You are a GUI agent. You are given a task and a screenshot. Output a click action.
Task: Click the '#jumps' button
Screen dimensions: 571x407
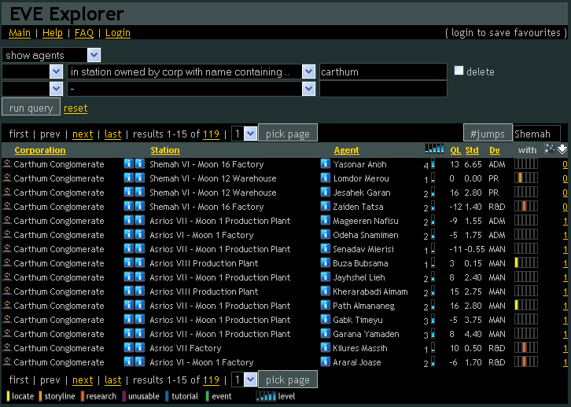pyautogui.click(x=488, y=133)
